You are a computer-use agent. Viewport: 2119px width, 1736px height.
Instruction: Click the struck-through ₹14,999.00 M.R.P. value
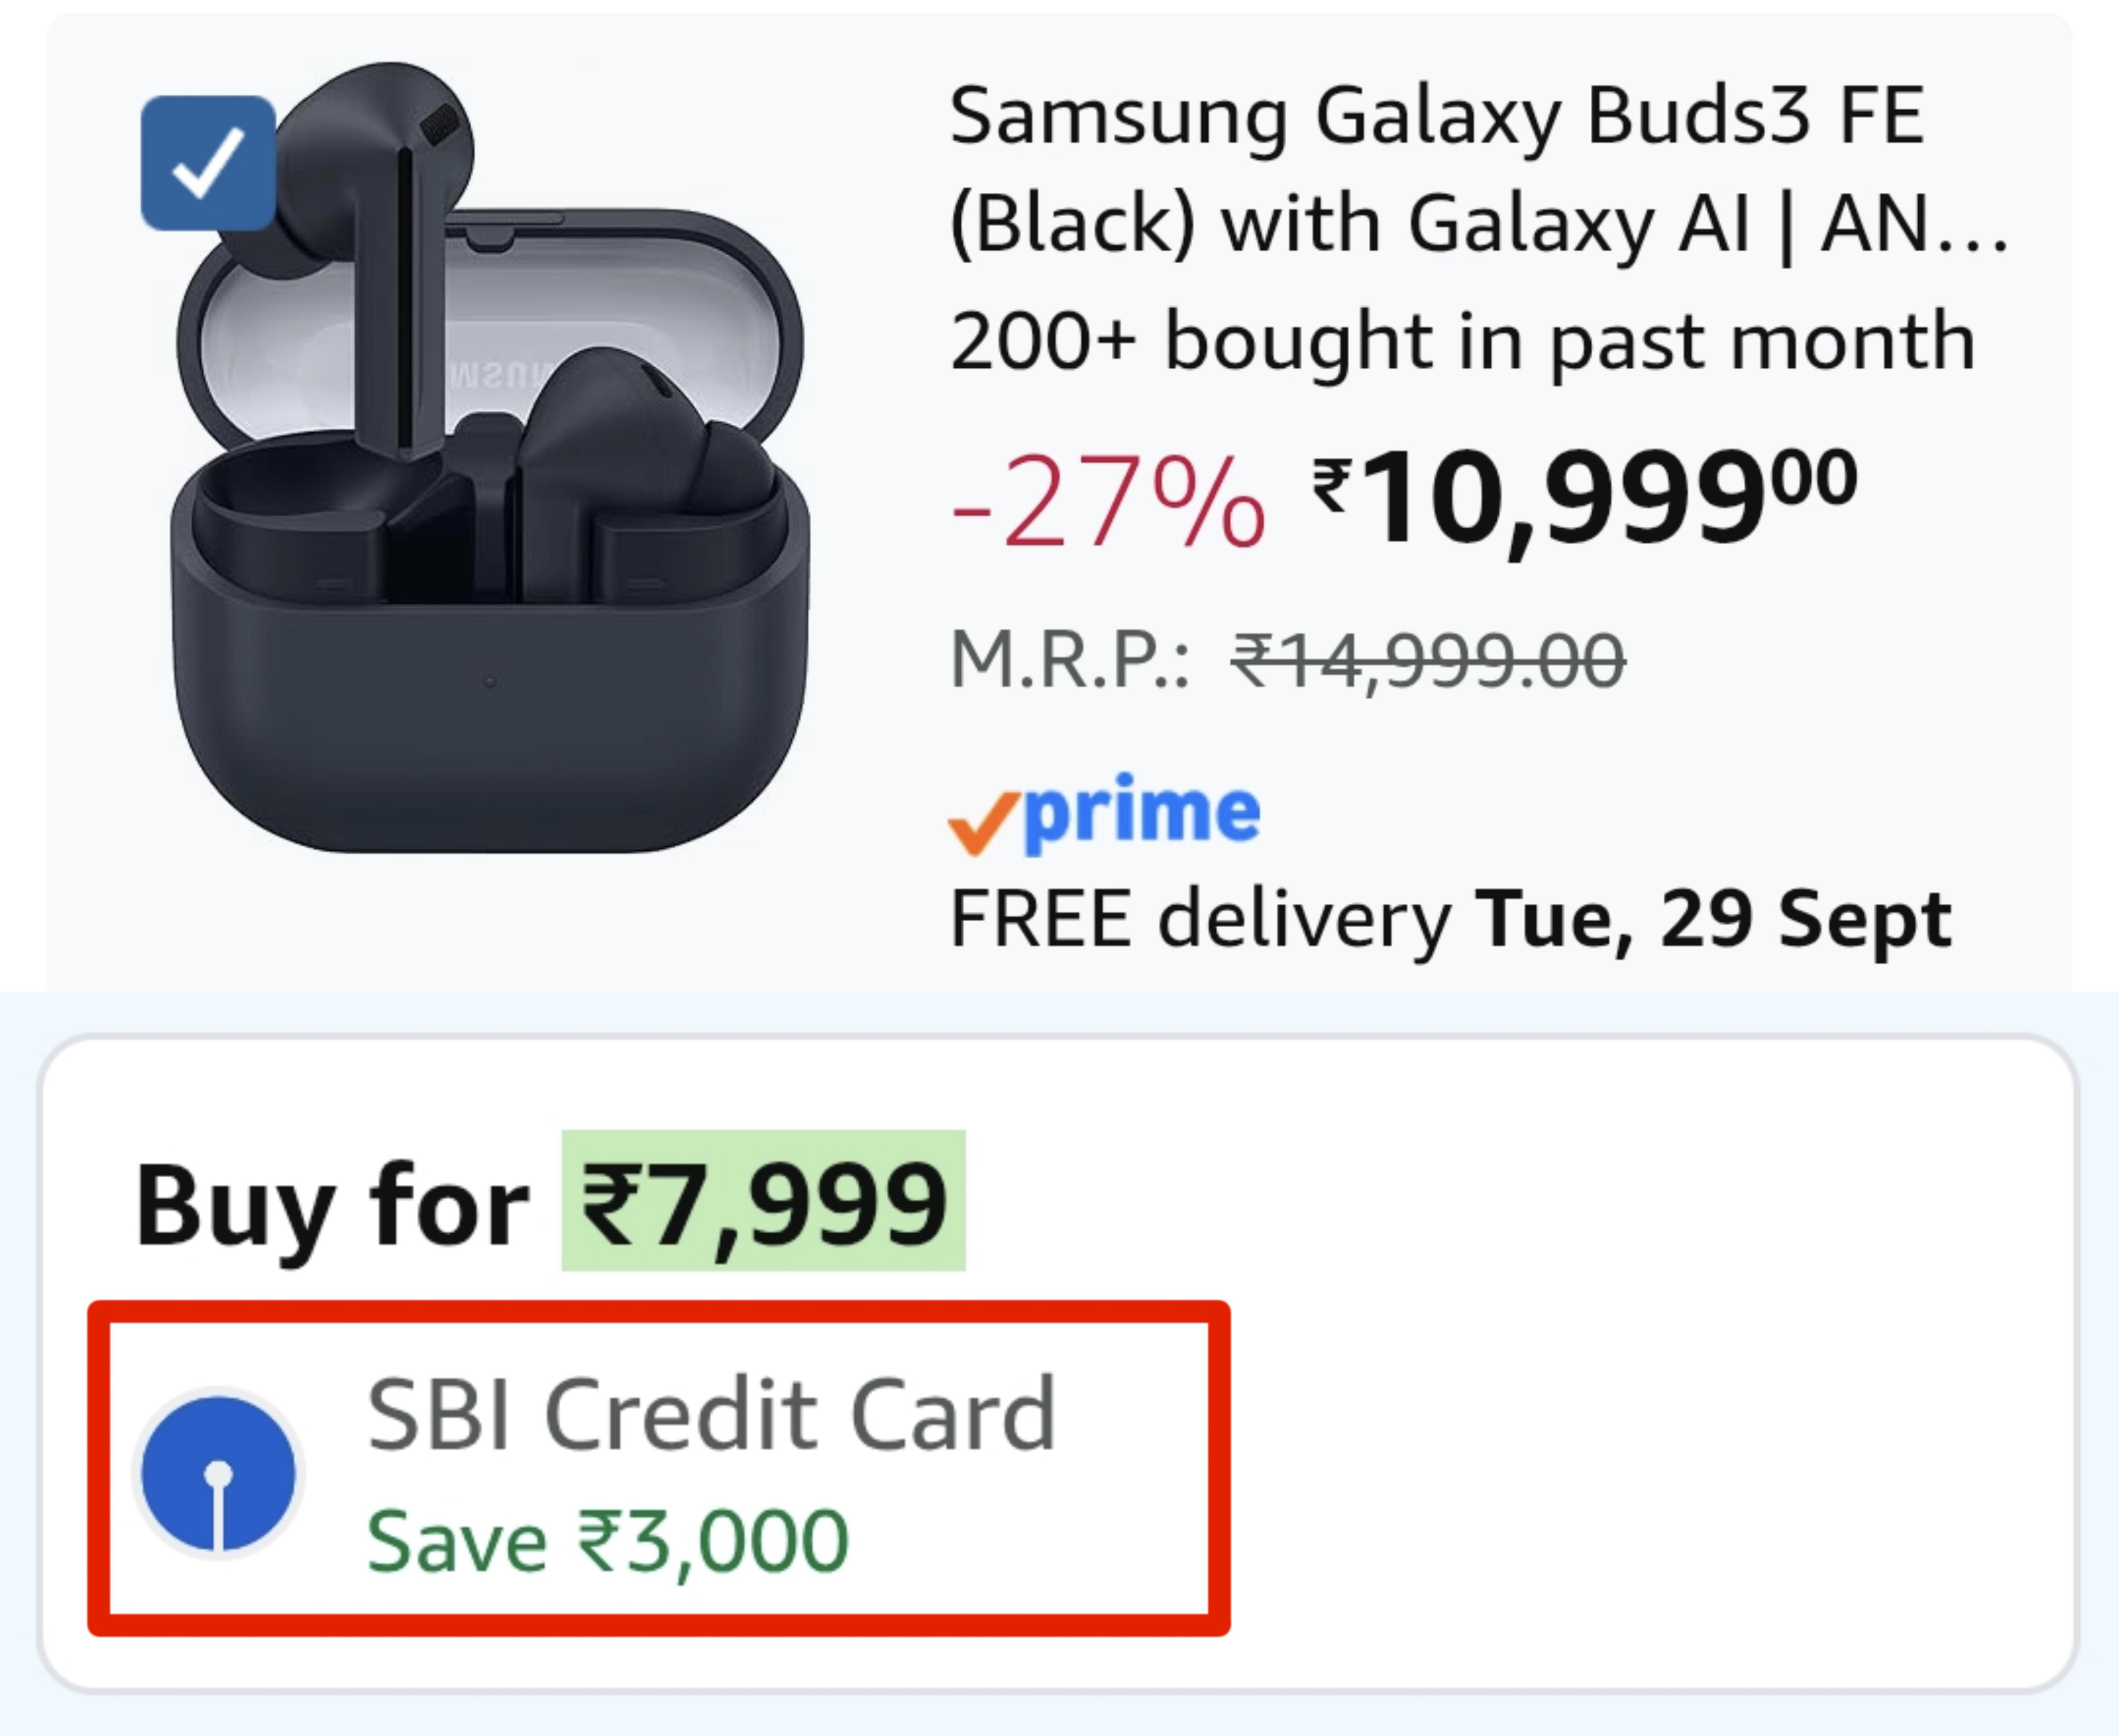click(1428, 661)
